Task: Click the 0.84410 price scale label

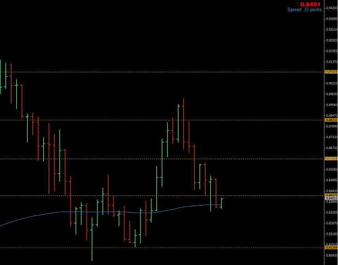Action: pyautogui.click(x=332, y=191)
